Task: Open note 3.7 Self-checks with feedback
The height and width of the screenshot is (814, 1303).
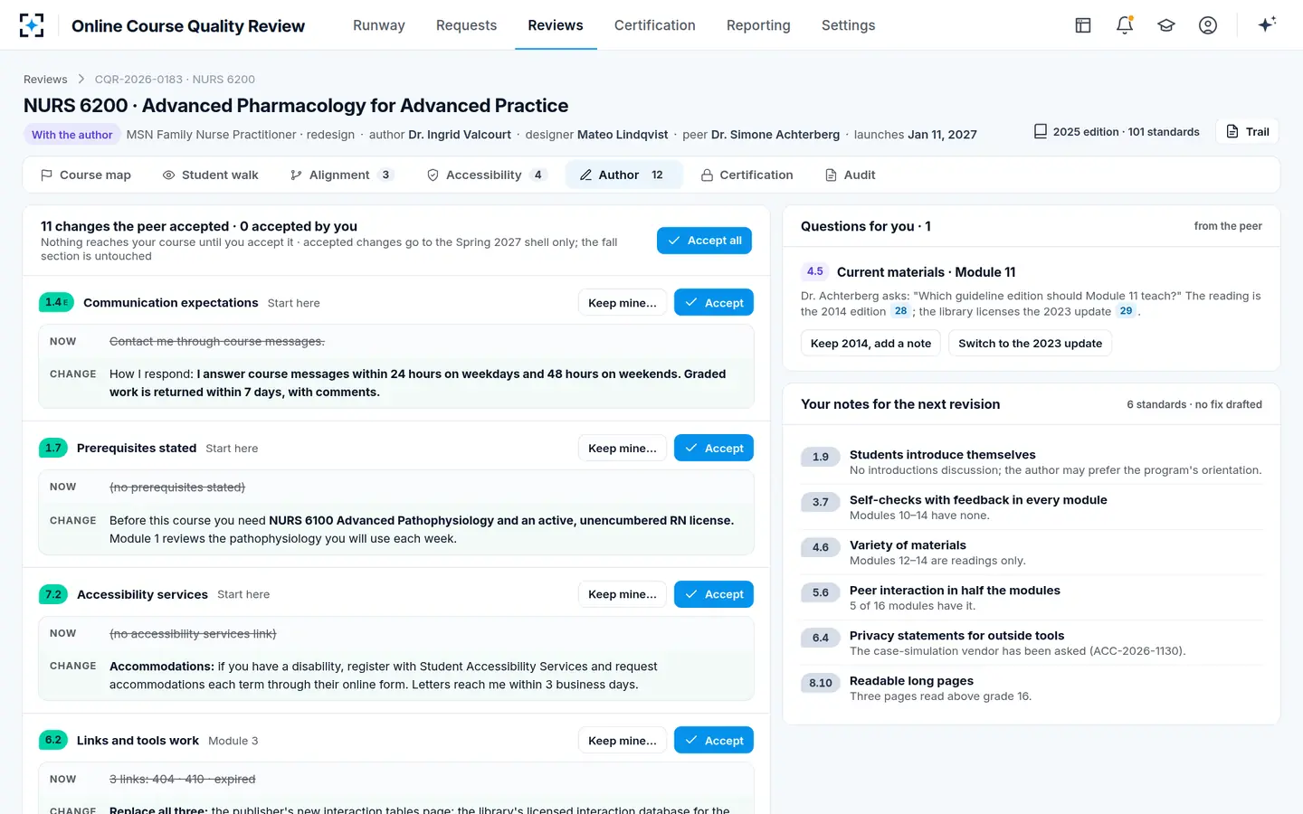Action: (x=1032, y=507)
